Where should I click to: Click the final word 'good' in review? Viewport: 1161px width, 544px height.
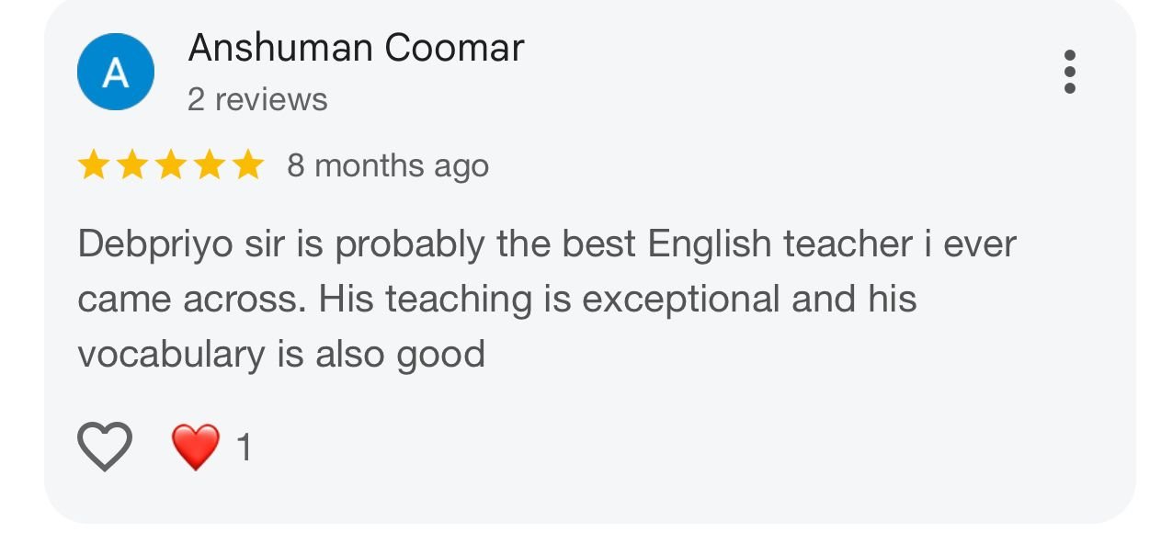click(x=441, y=355)
